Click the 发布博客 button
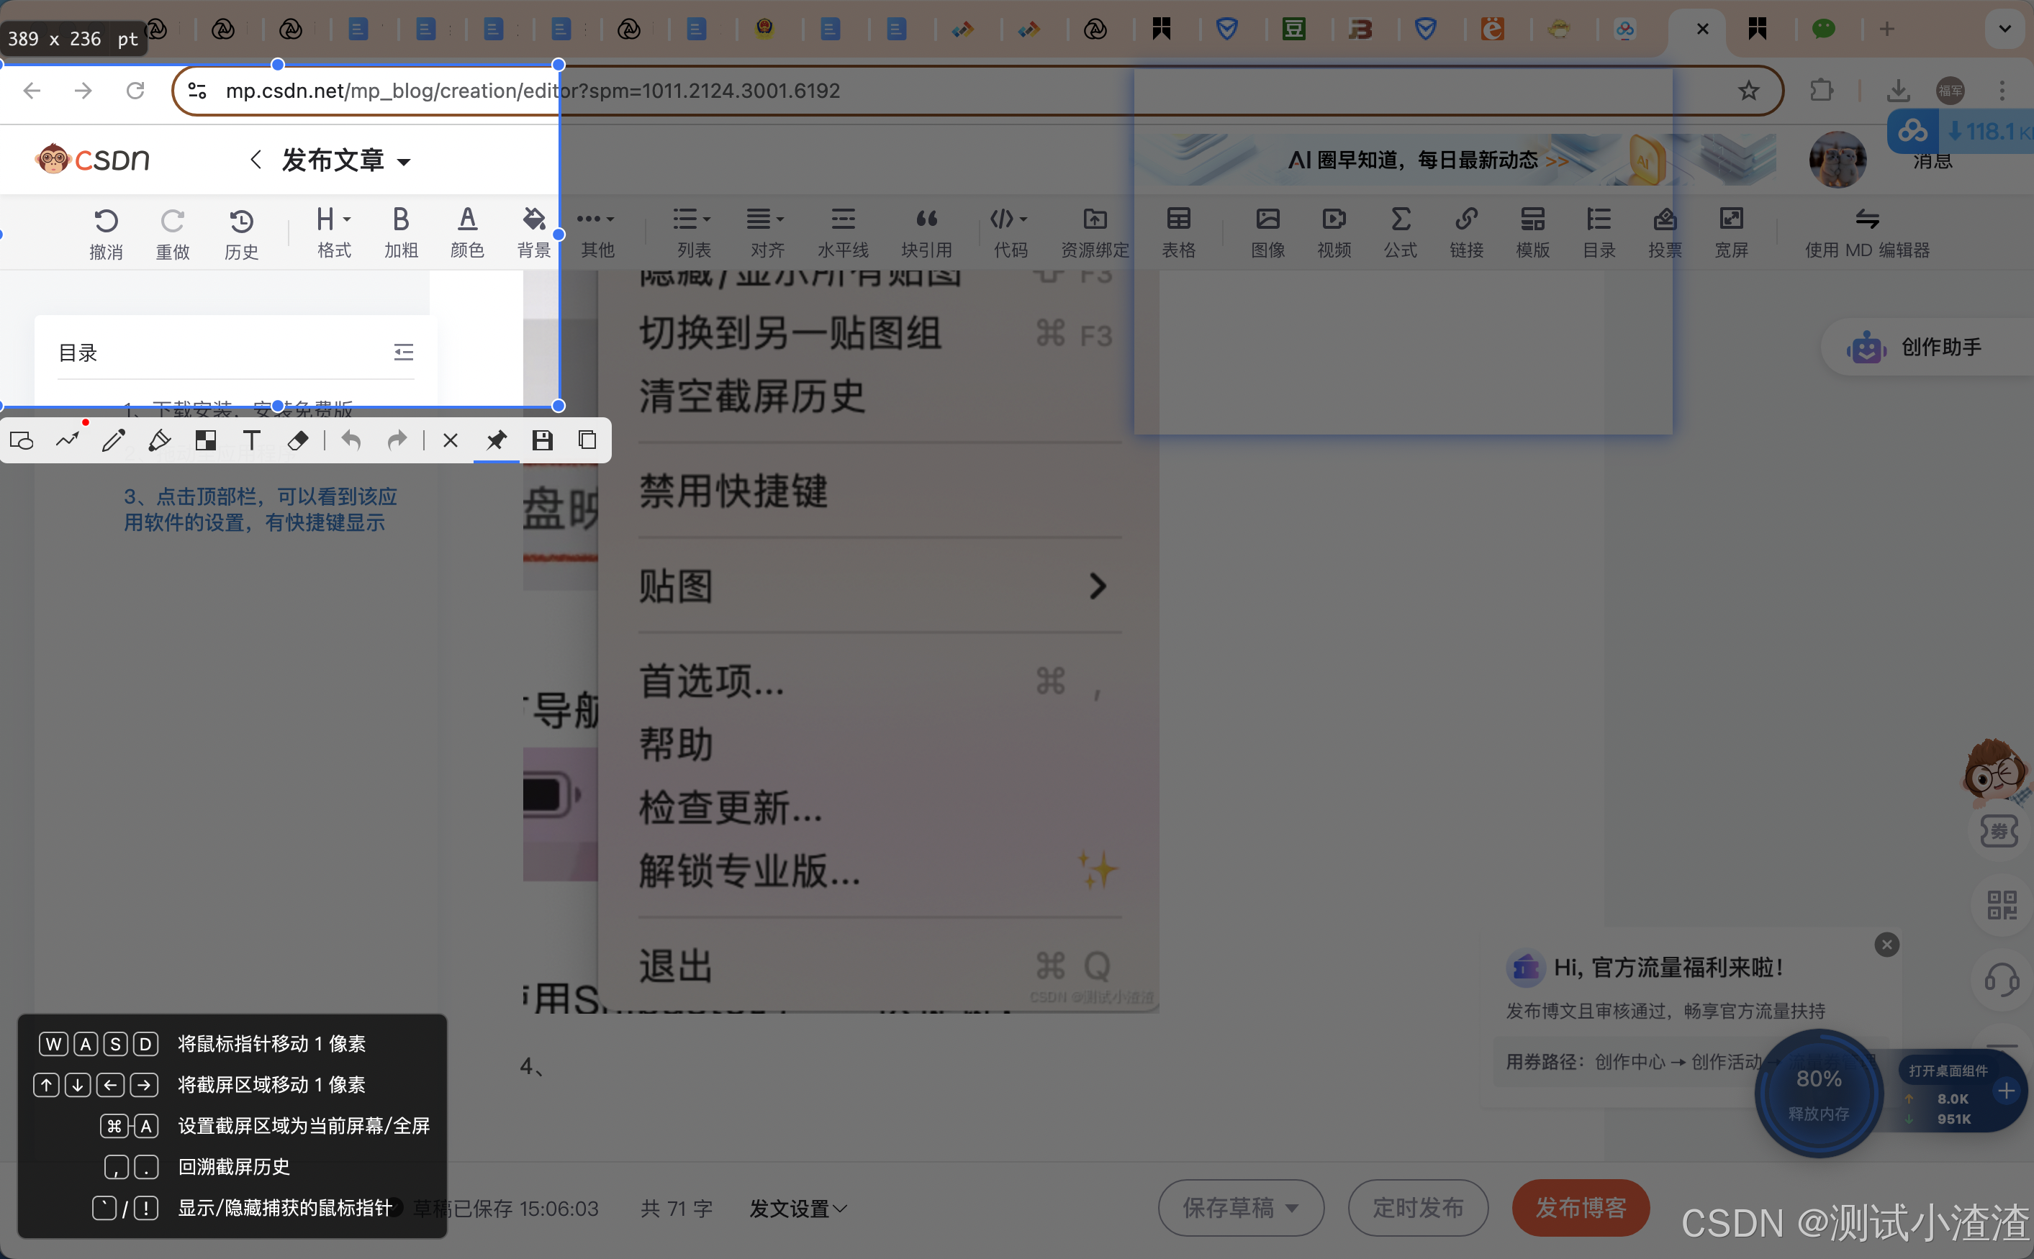The height and width of the screenshot is (1259, 2034). (1580, 1207)
